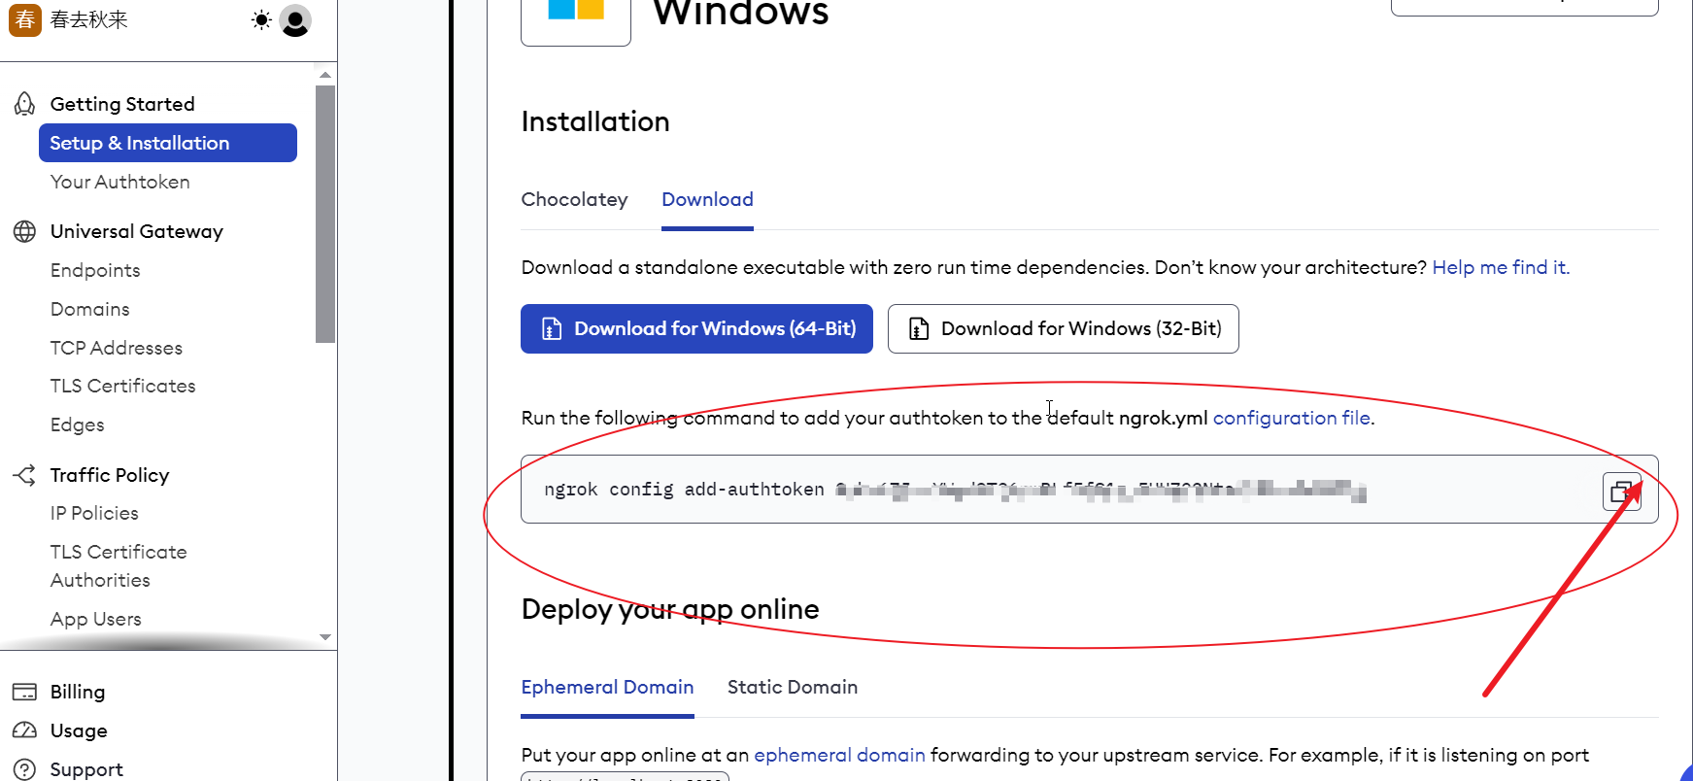Select Setup & Installation in sidebar
Image resolution: width=1693 pixels, height=781 pixels.
click(168, 143)
